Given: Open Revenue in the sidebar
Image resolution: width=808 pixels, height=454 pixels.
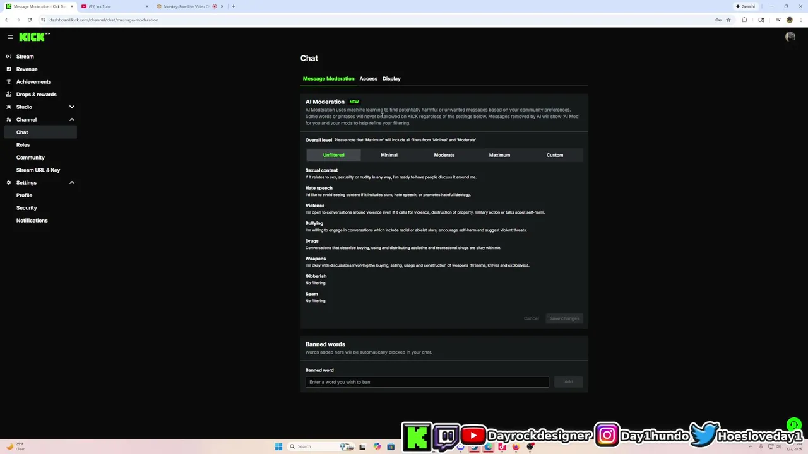Looking at the screenshot, I should pyautogui.click(x=27, y=69).
